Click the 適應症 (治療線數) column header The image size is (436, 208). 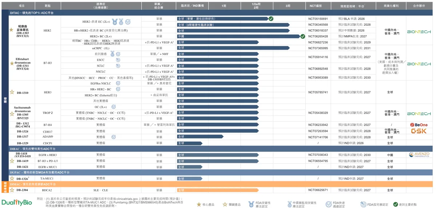pyautogui.click(x=100, y=6)
